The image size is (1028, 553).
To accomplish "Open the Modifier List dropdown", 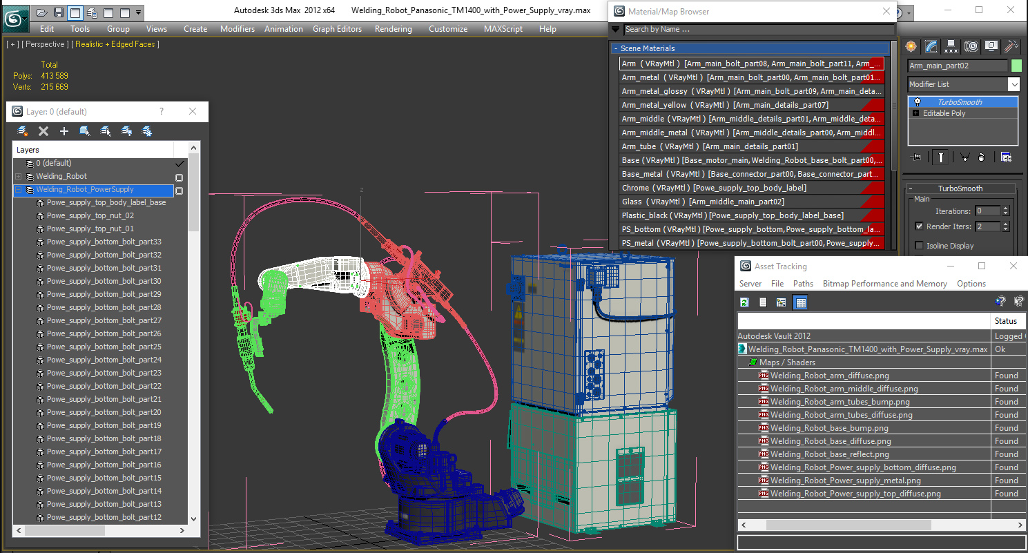I will point(1014,84).
